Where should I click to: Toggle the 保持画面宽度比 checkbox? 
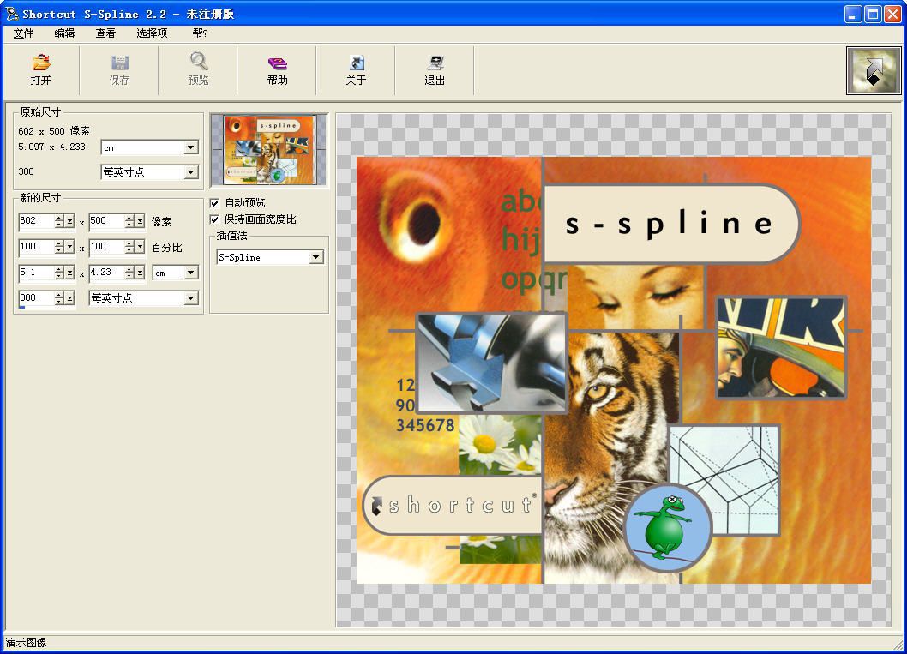pyautogui.click(x=214, y=219)
